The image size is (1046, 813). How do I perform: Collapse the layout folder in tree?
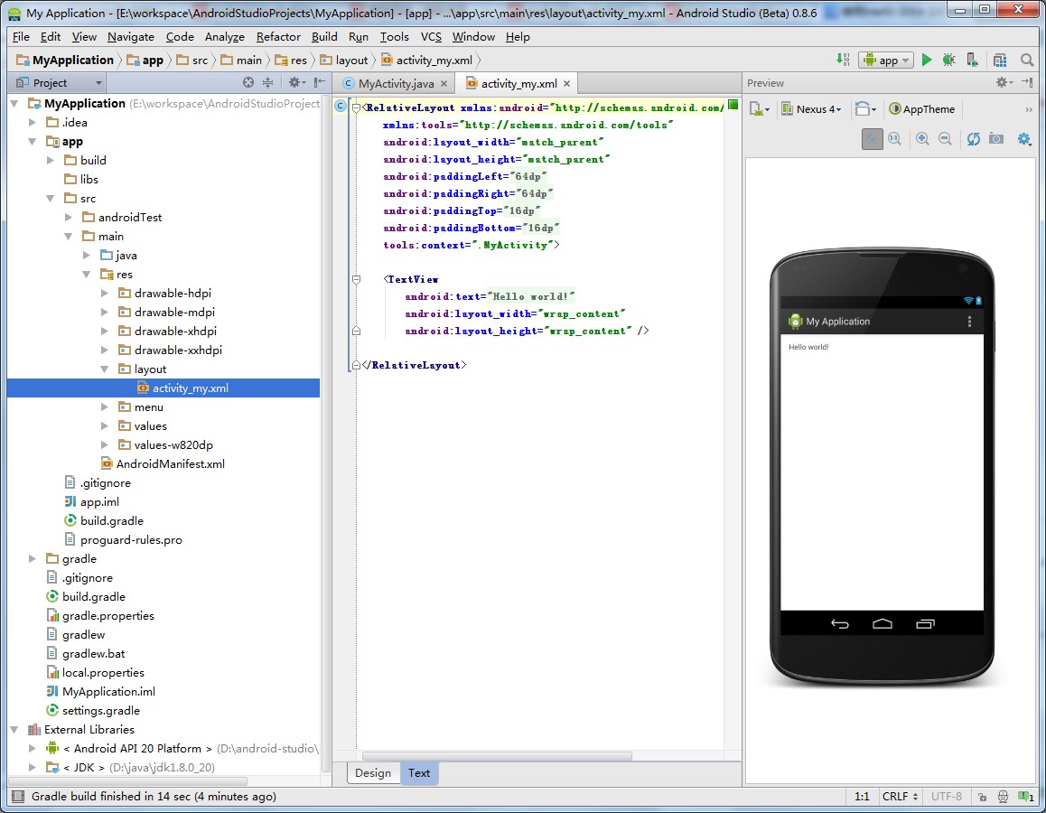point(105,369)
